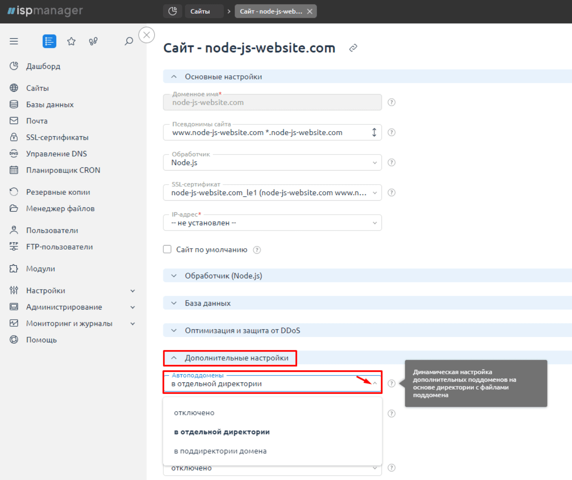Expand Псевдонимы сайта field resize arrow
Screen dimensions: 572x480
[374, 132]
